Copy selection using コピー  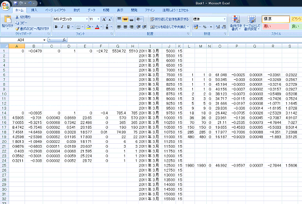(x=21, y=23)
